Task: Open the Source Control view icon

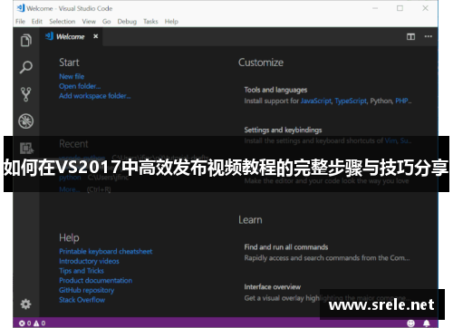Action: 26,94
